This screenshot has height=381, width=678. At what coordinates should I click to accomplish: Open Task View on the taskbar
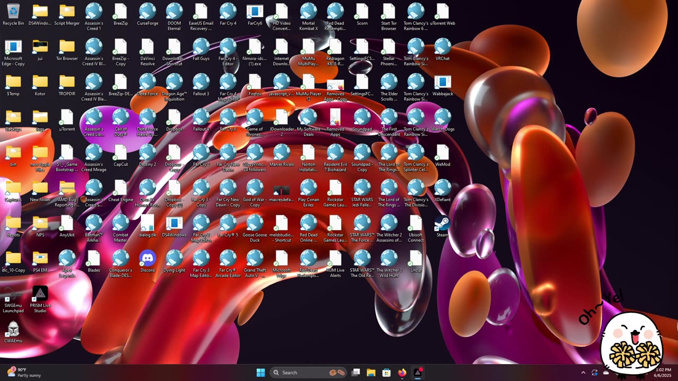(x=356, y=373)
